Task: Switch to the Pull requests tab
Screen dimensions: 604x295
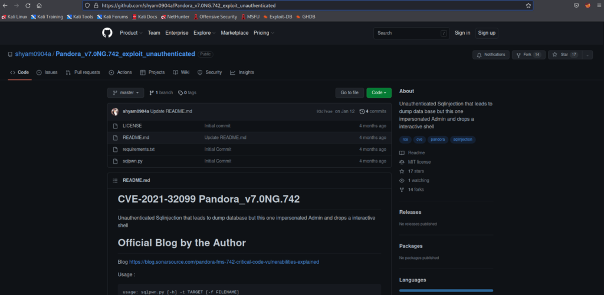Action: (x=83, y=72)
